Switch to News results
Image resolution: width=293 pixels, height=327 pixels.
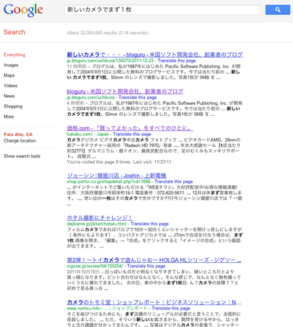click(9, 96)
